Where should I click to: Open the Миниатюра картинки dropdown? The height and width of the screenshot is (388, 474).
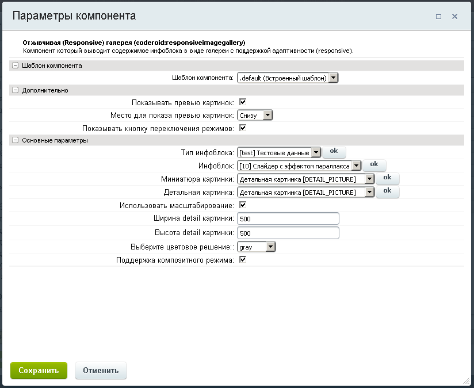[x=305, y=179]
